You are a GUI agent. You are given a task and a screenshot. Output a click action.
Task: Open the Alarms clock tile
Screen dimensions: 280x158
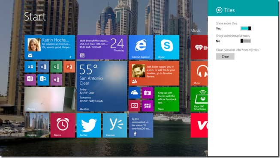(63, 125)
